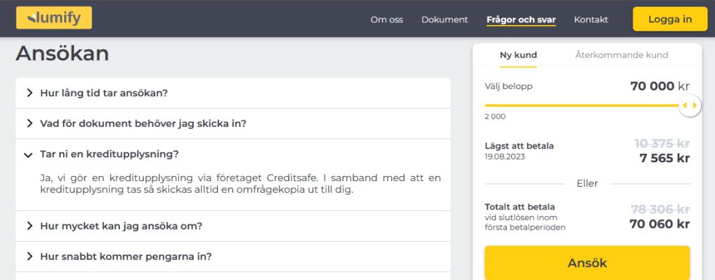Click the Ansökan page heading
Viewport: 715px width, 280px height.
point(62,54)
